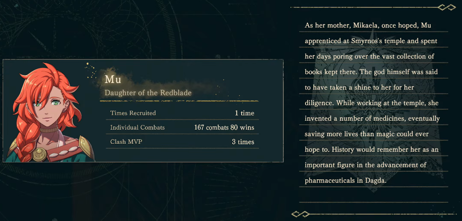This screenshot has width=462, height=221.
Task: Click the 167 combats 80 wins value
Action: [224, 128]
